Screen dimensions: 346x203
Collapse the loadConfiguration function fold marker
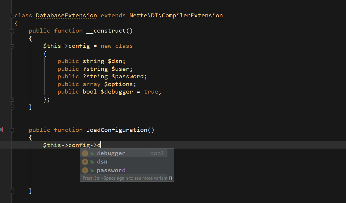tap(12, 130)
